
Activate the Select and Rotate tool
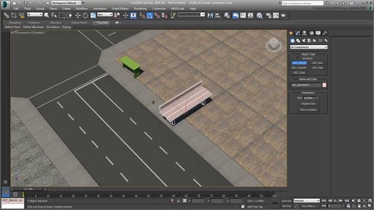click(85, 16)
